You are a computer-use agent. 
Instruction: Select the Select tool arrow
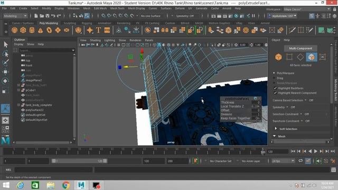pos(5,44)
